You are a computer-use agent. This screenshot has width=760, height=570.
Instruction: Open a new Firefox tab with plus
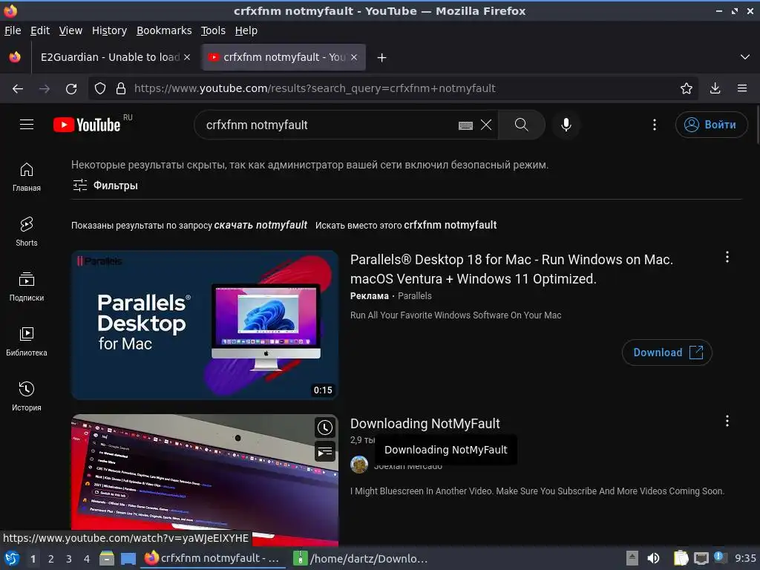click(382, 57)
